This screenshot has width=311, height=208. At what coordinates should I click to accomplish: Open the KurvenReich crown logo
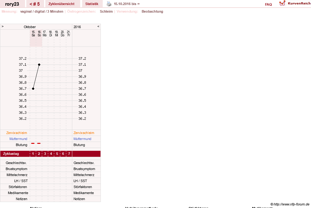click(x=282, y=3)
